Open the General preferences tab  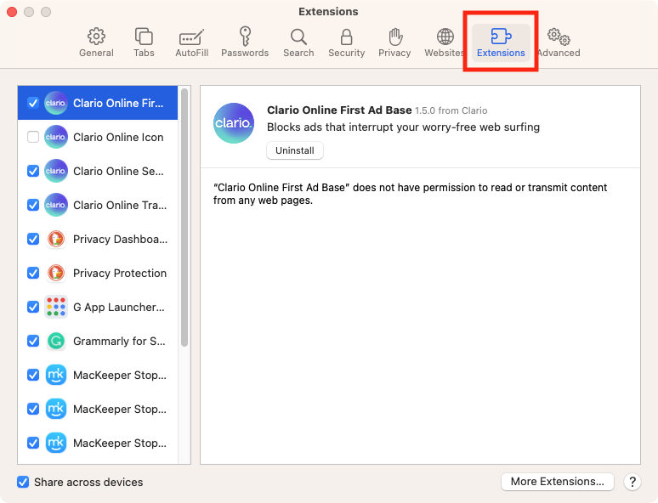tap(96, 42)
